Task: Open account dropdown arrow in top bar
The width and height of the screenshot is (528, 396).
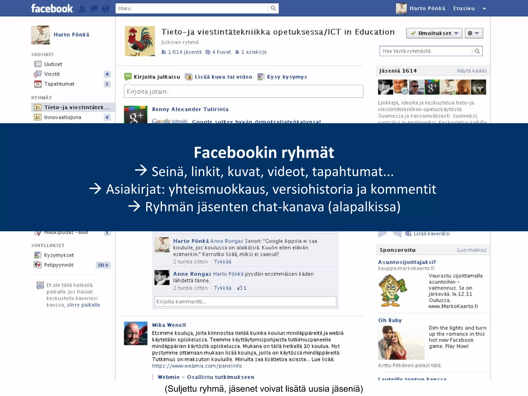Action: point(484,9)
